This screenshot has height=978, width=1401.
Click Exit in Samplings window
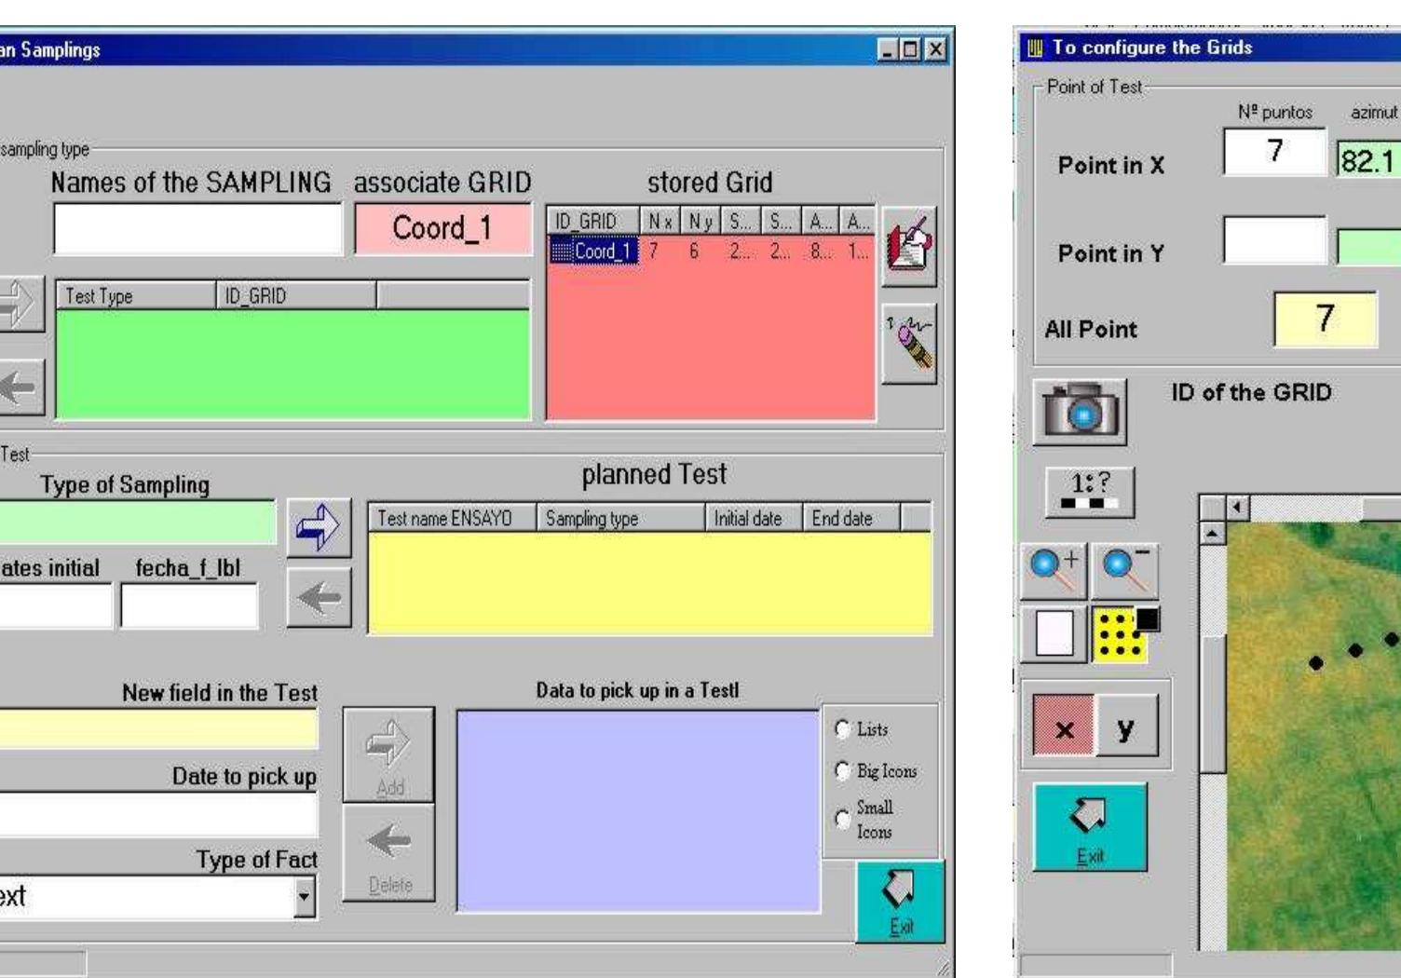(x=901, y=901)
